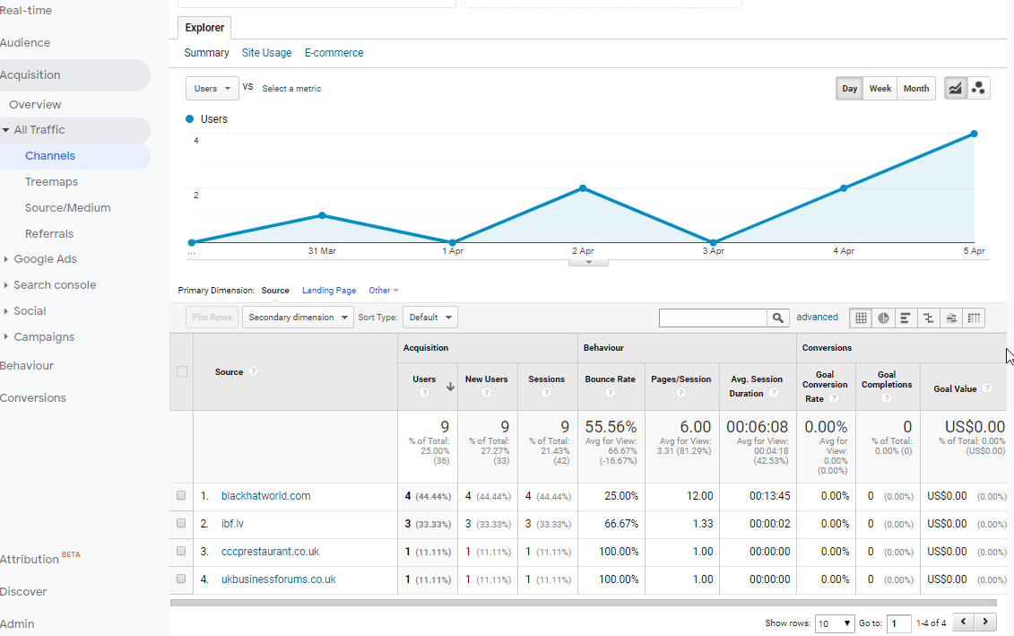Tick the checkbox for blackhatworld.com row
Image resolution: width=1014 pixels, height=636 pixels.
pyautogui.click(x=182, y=496)
